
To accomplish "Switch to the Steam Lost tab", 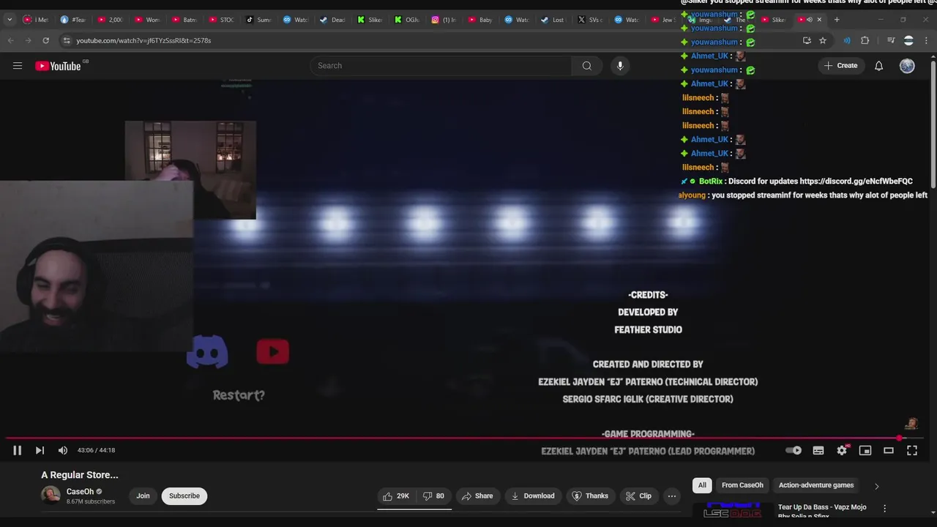I will 553,20.
